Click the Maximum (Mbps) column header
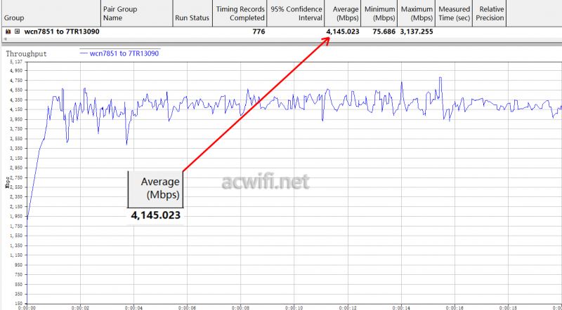 tap(417, 13)
